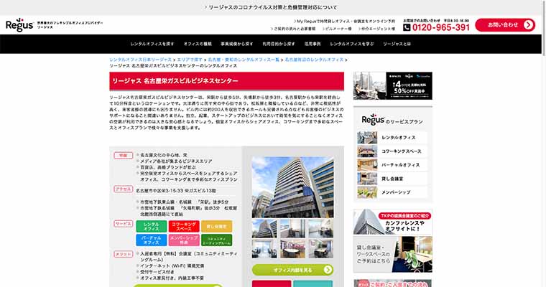Click the pink メンバーシップ service badge

pos(184,240)
